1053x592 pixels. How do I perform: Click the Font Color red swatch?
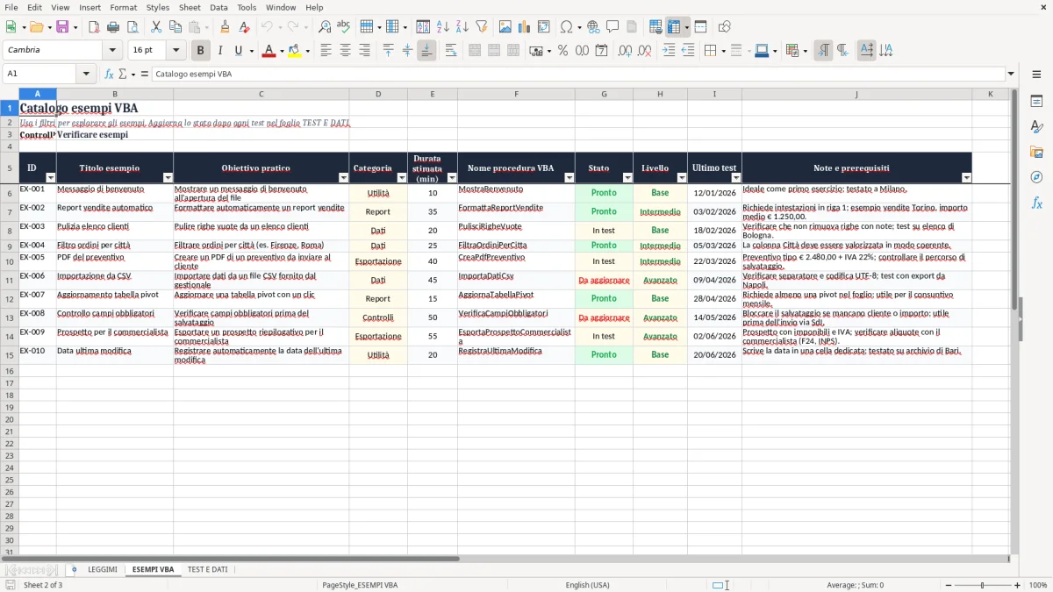[x=269, y=51]
